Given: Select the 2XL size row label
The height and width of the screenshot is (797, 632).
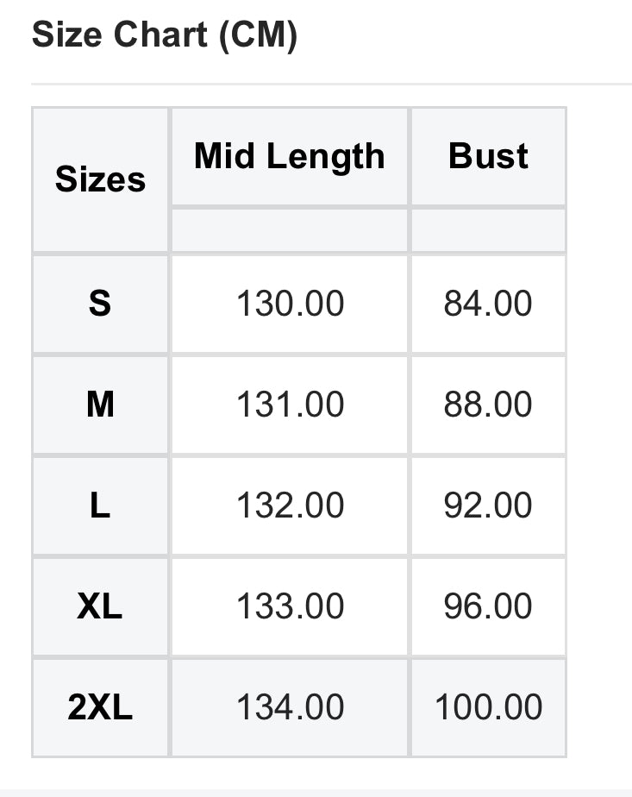Looking at the screenshot, I should tap(100, 707).
